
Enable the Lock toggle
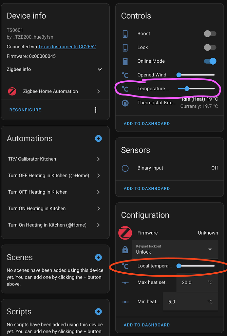[210, 47]
